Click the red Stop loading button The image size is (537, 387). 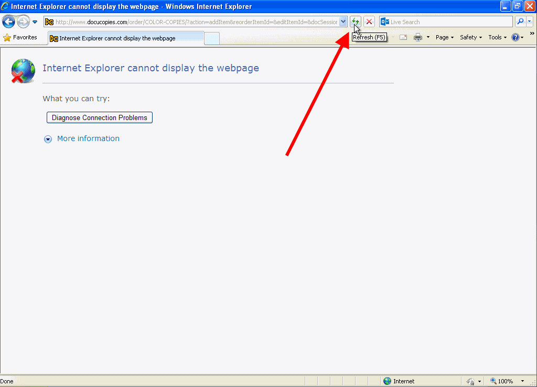[x=369, y=22]
